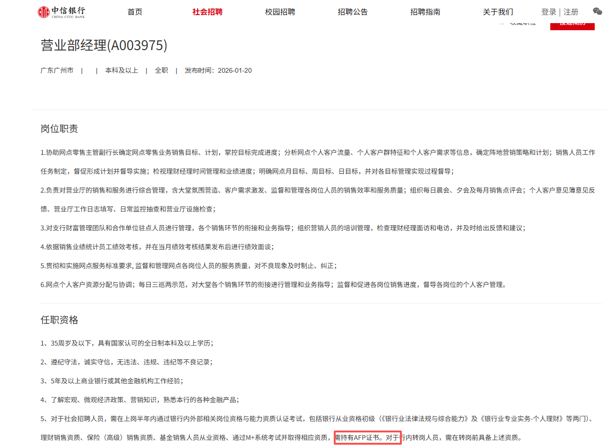Select the 社会招聘 navigation tab
The width and height of the screenshot is (616, 448).
tap(207, 12)
